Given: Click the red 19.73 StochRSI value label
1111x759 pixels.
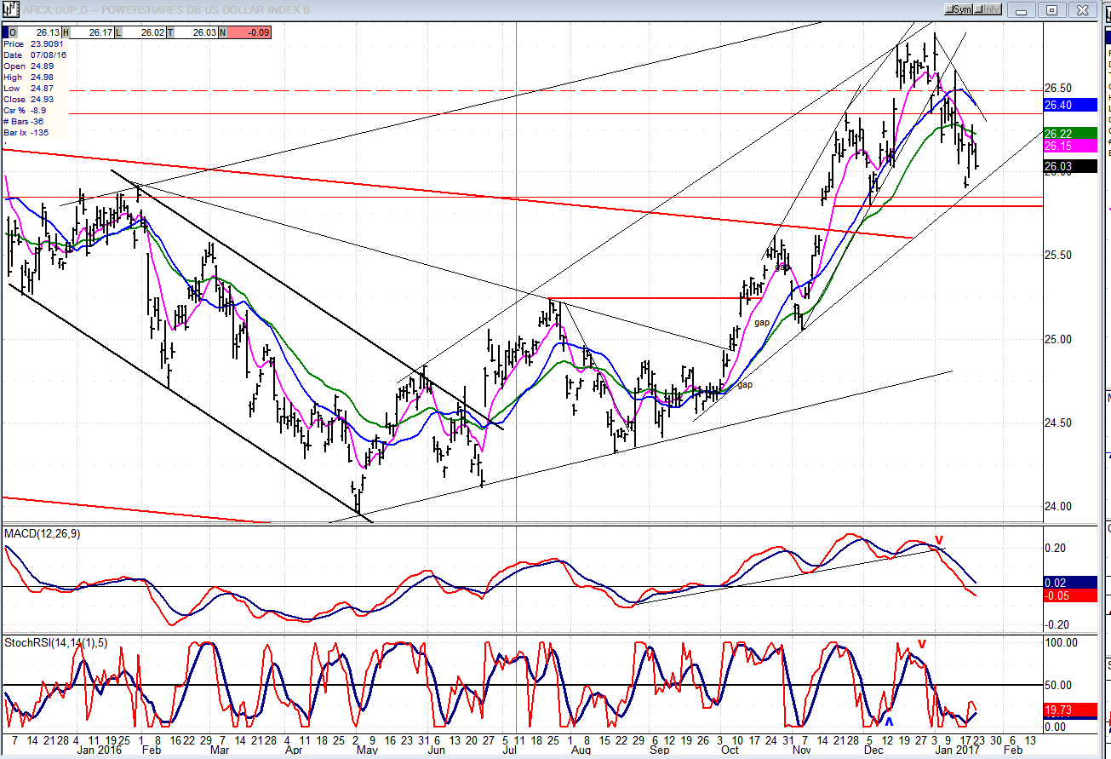Looking at the screenshot, I should (1071, 709).
